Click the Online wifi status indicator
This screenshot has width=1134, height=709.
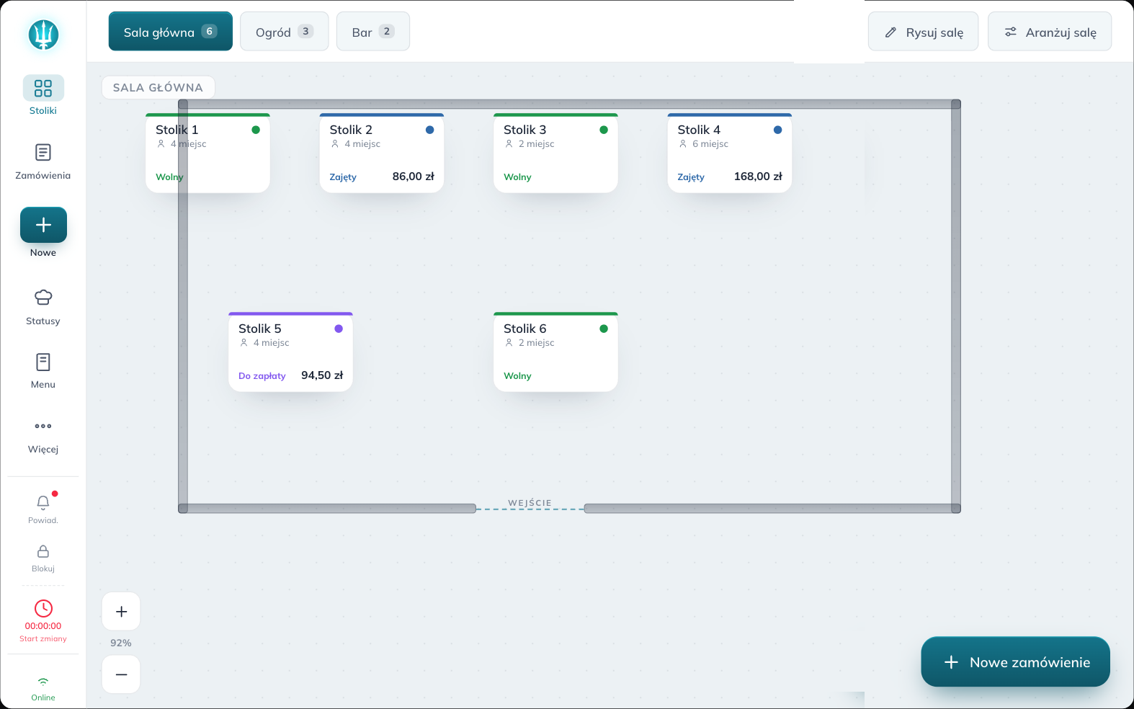coord(43,688)
